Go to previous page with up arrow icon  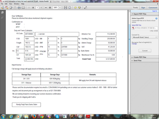coord(29,7)
